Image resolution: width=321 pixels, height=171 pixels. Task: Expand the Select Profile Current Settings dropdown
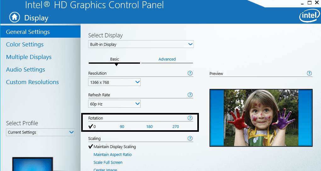(x=40, y=132)
